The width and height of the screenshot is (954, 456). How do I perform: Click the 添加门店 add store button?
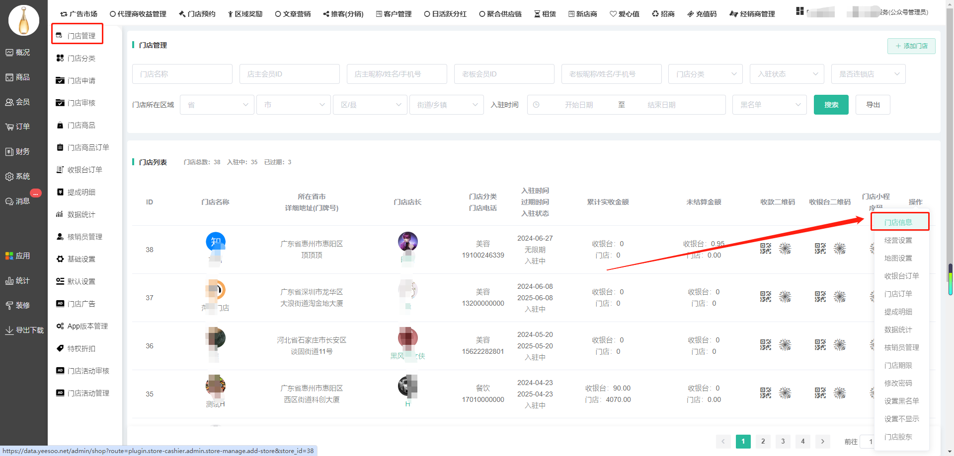[911, 46]
